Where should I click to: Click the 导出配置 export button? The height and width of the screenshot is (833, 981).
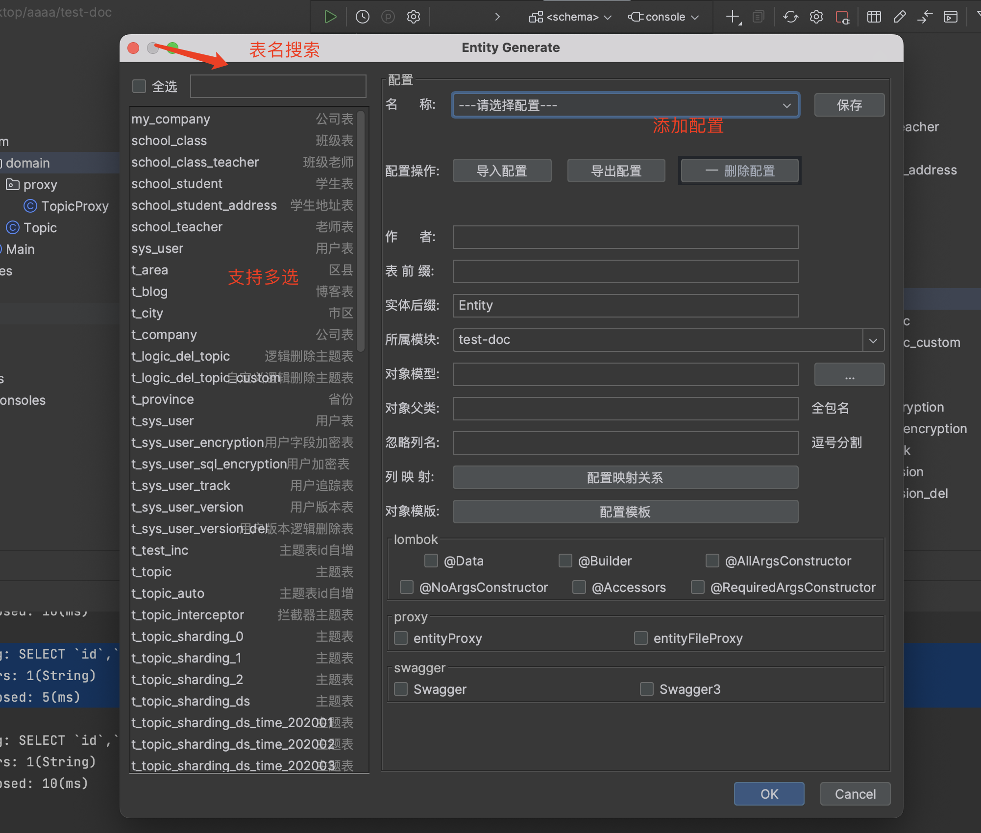616,171
